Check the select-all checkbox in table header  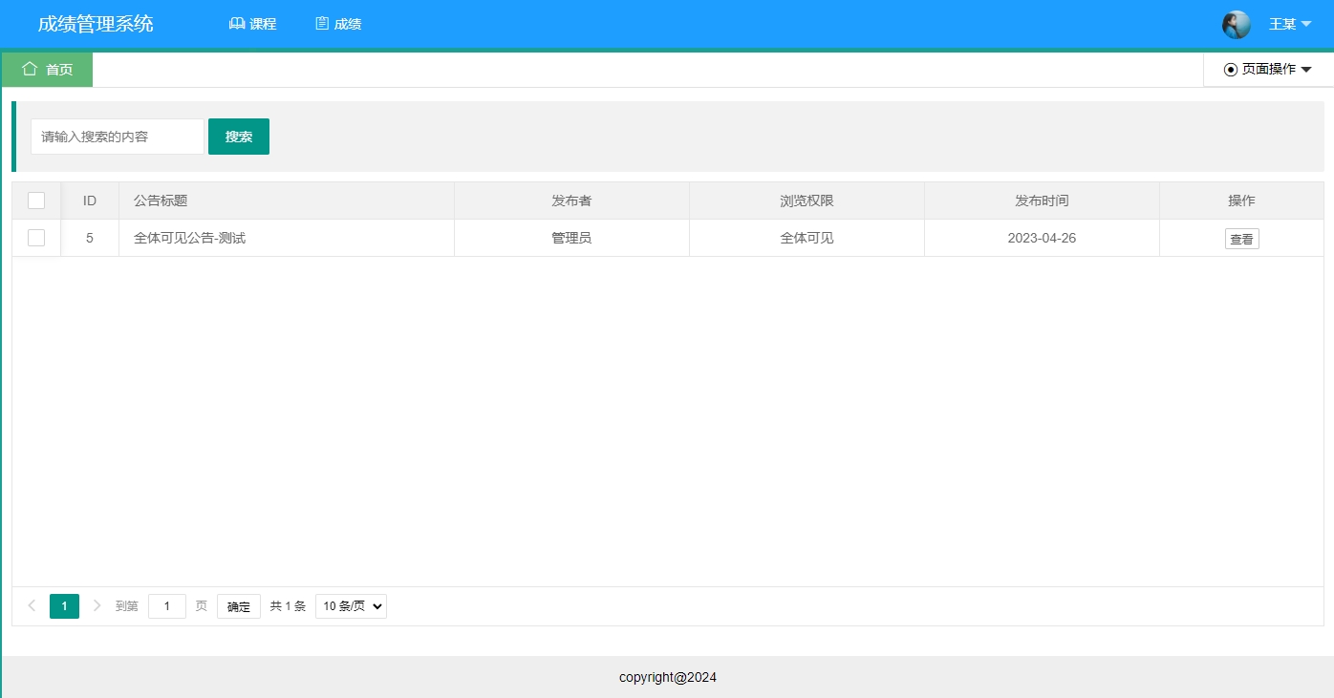pyautogui.click(x=36, y=201)
